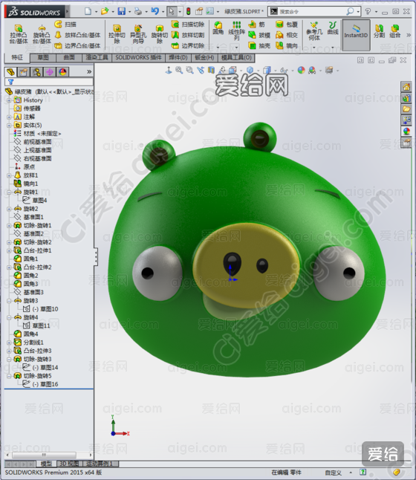Choose the 扫描 sweep tool

point(65,25)
